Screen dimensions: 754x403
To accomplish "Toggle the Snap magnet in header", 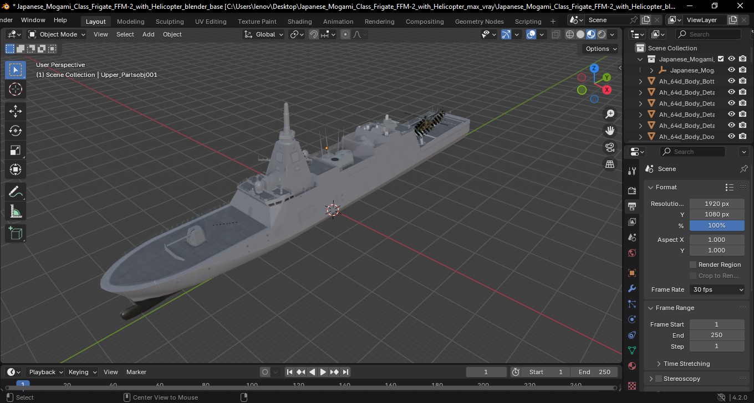I will click(313, 34).
